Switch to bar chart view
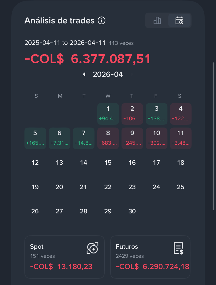This screenshot has height=285, width=216. (x=157, y=20)
